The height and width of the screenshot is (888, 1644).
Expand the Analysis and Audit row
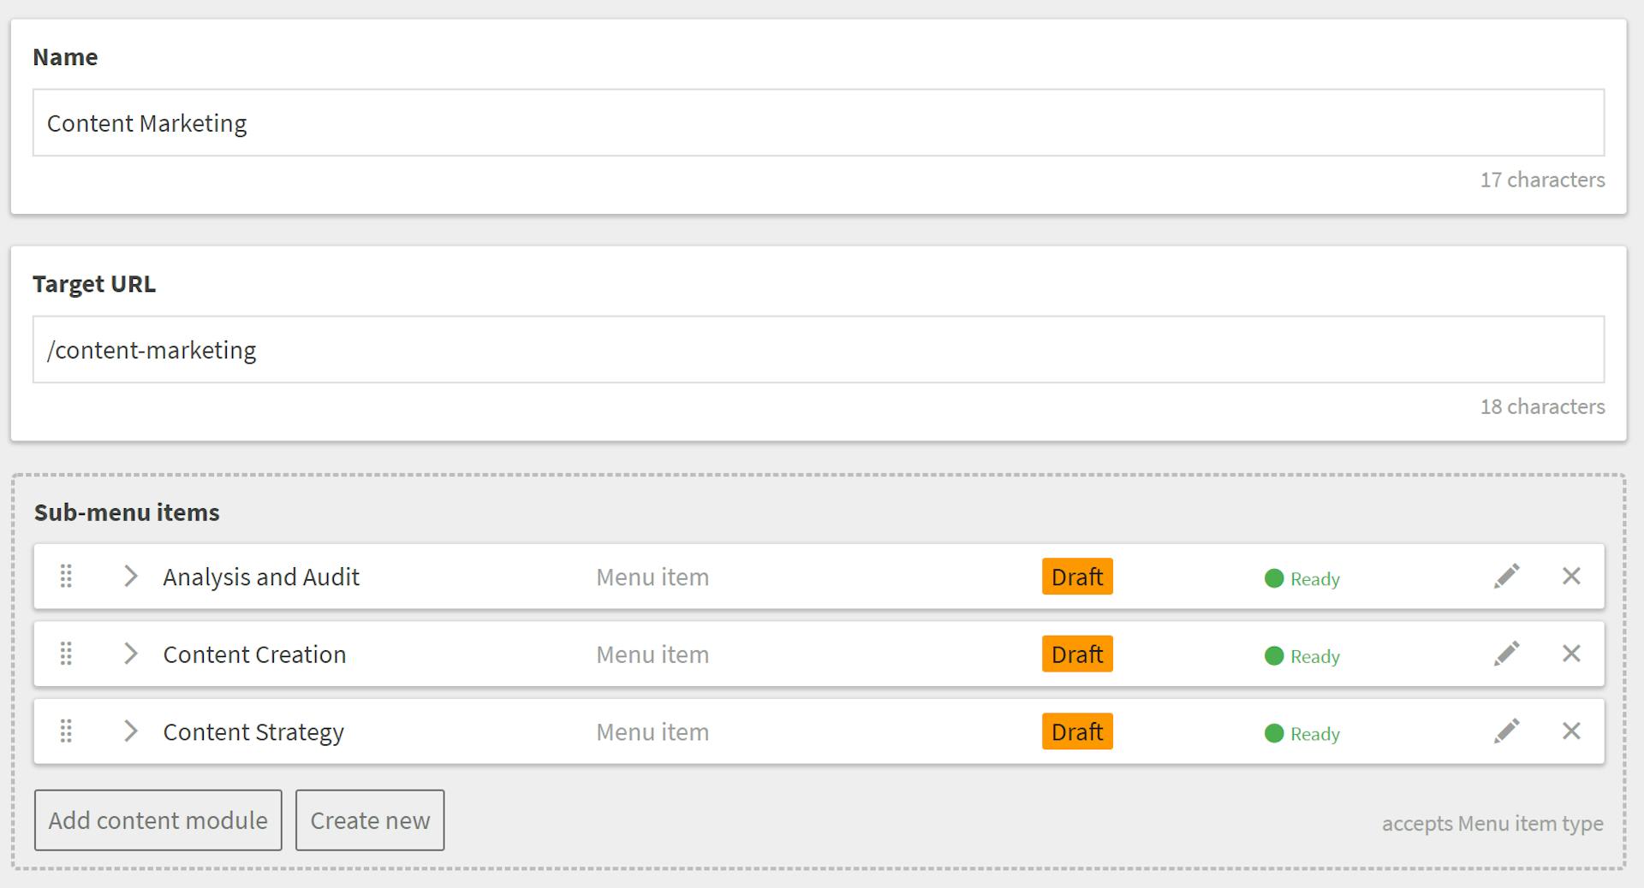coord(130,577)
